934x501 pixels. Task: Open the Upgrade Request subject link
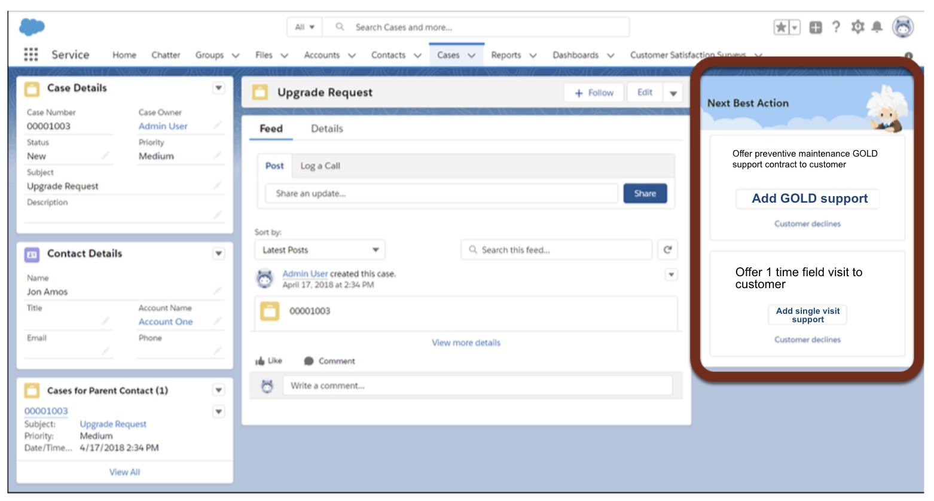click(113, 424)
